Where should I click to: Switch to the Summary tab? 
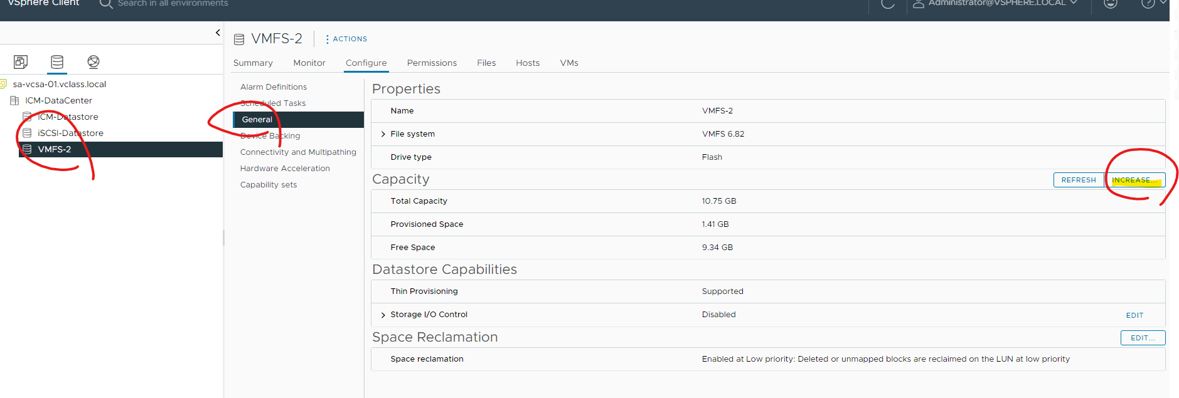(253, 63)
